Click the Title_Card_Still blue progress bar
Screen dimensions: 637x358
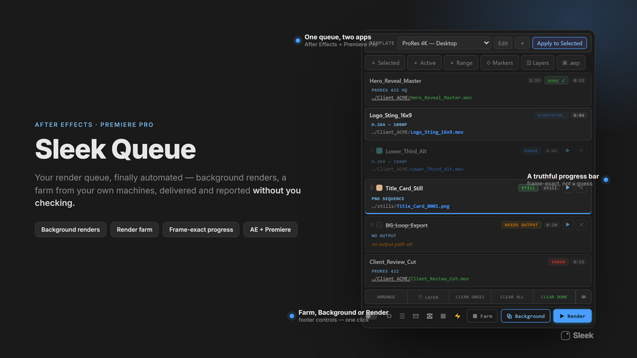(478, 213)
